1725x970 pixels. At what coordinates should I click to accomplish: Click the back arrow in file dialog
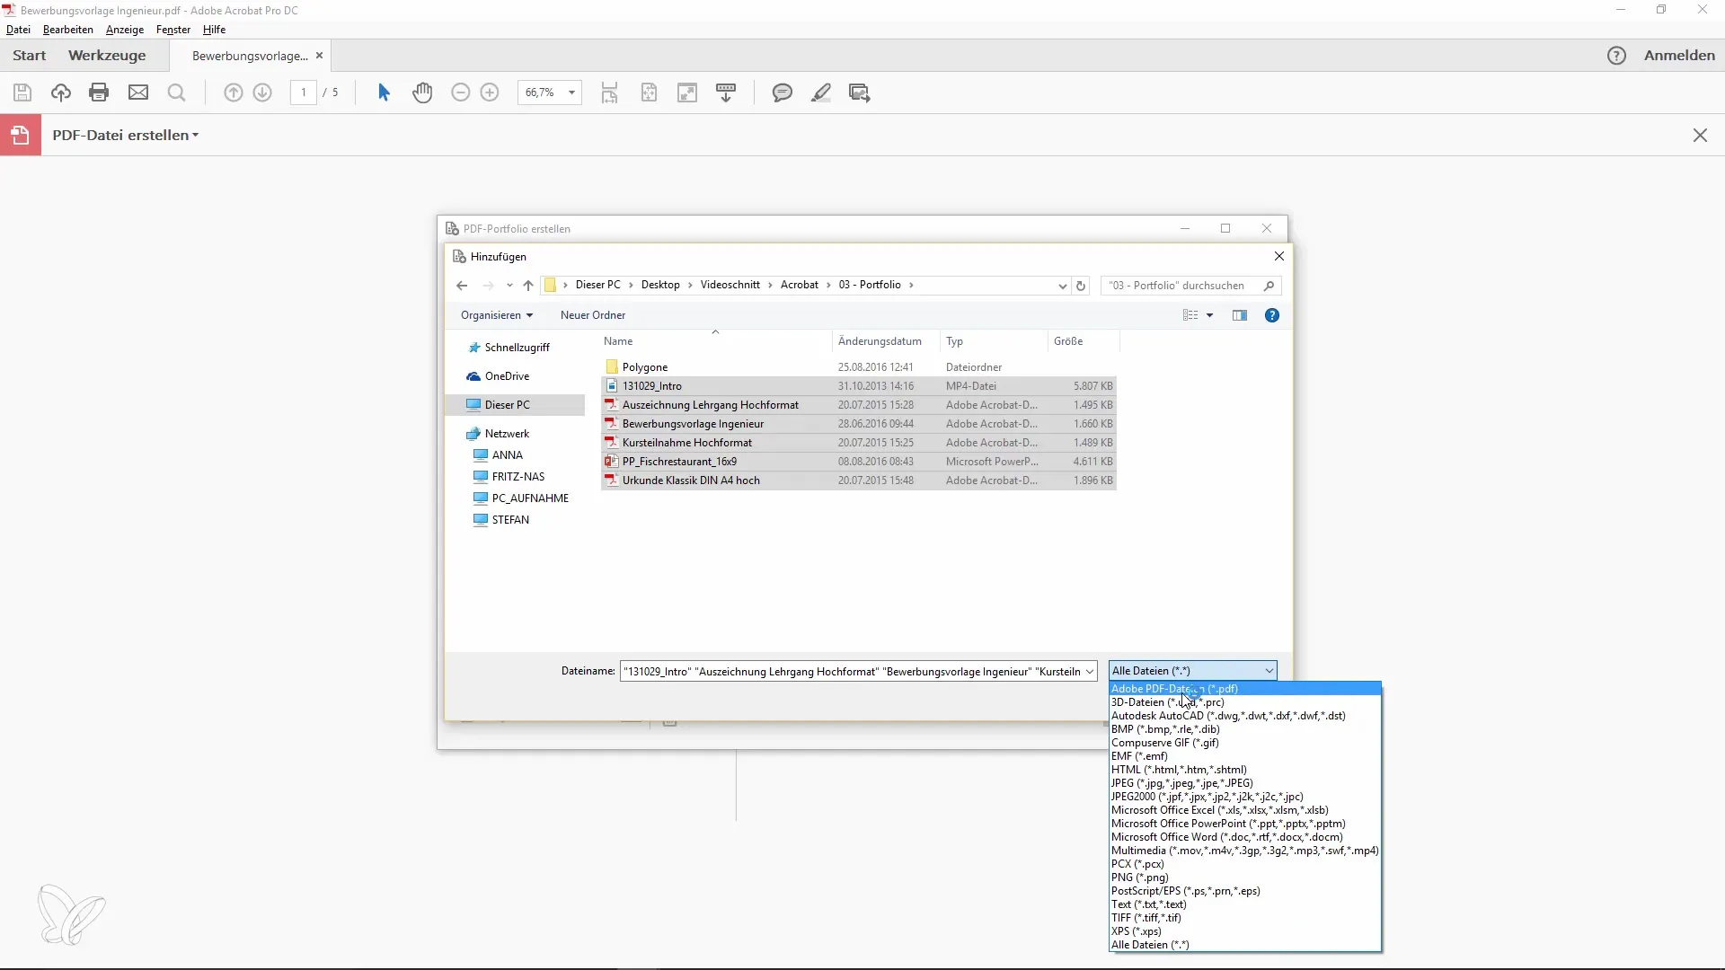pyautogui.click(x=462, y=286)
